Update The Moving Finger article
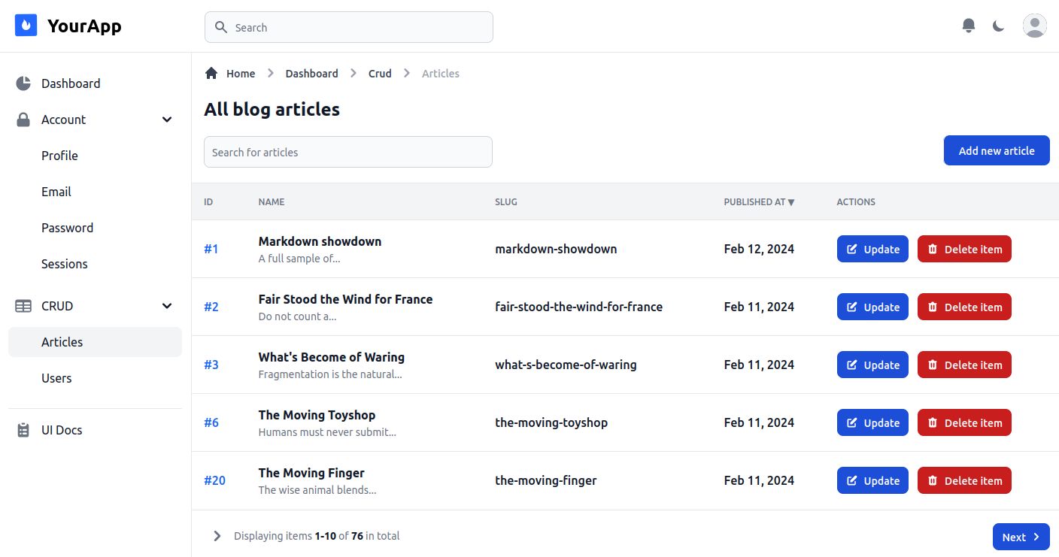 tap(872, 480)
